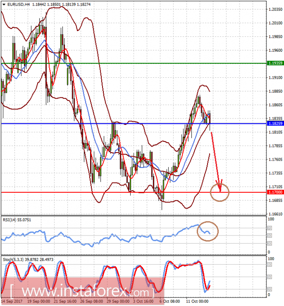284x306 pixels.
Task: Click the dropdown triangle beside EURUSD,H4 title
Action: [x=4, y=5]
